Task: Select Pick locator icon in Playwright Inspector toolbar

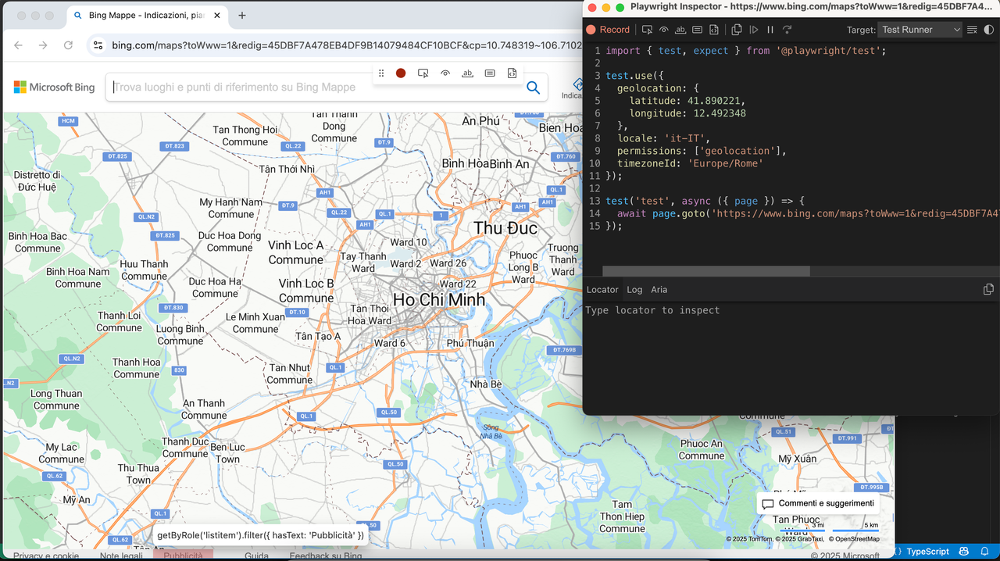Action: coord(647,30)
